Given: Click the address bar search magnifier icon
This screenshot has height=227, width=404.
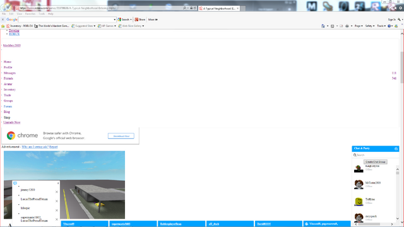Looking at the screenshot, I should [x=184, y=8].
